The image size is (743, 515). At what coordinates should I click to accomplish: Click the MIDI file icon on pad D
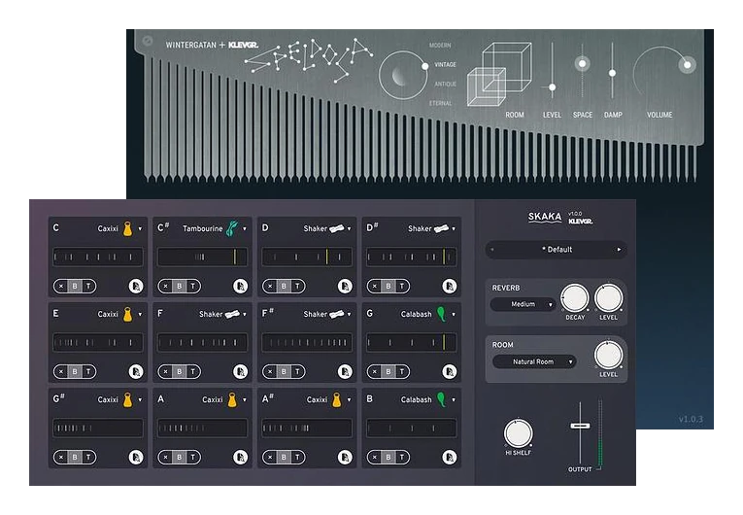[x=345, y=286]
